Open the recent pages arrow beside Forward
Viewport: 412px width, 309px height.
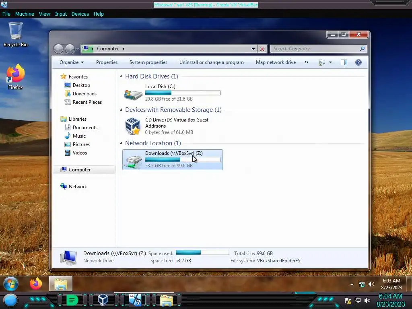coord(78,49)
